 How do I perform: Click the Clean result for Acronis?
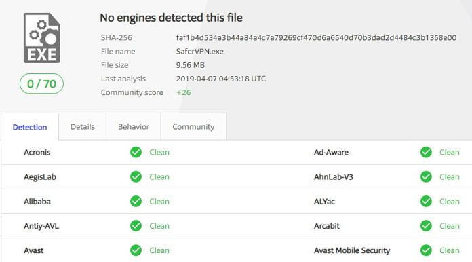[159, 153]
